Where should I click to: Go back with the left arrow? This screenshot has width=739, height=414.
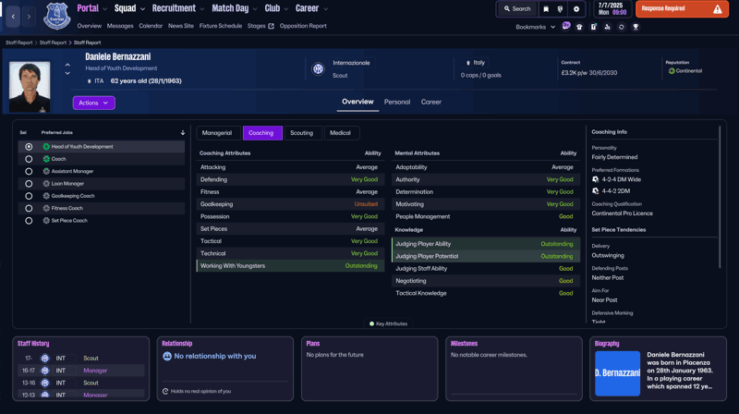tap(13, 17)
